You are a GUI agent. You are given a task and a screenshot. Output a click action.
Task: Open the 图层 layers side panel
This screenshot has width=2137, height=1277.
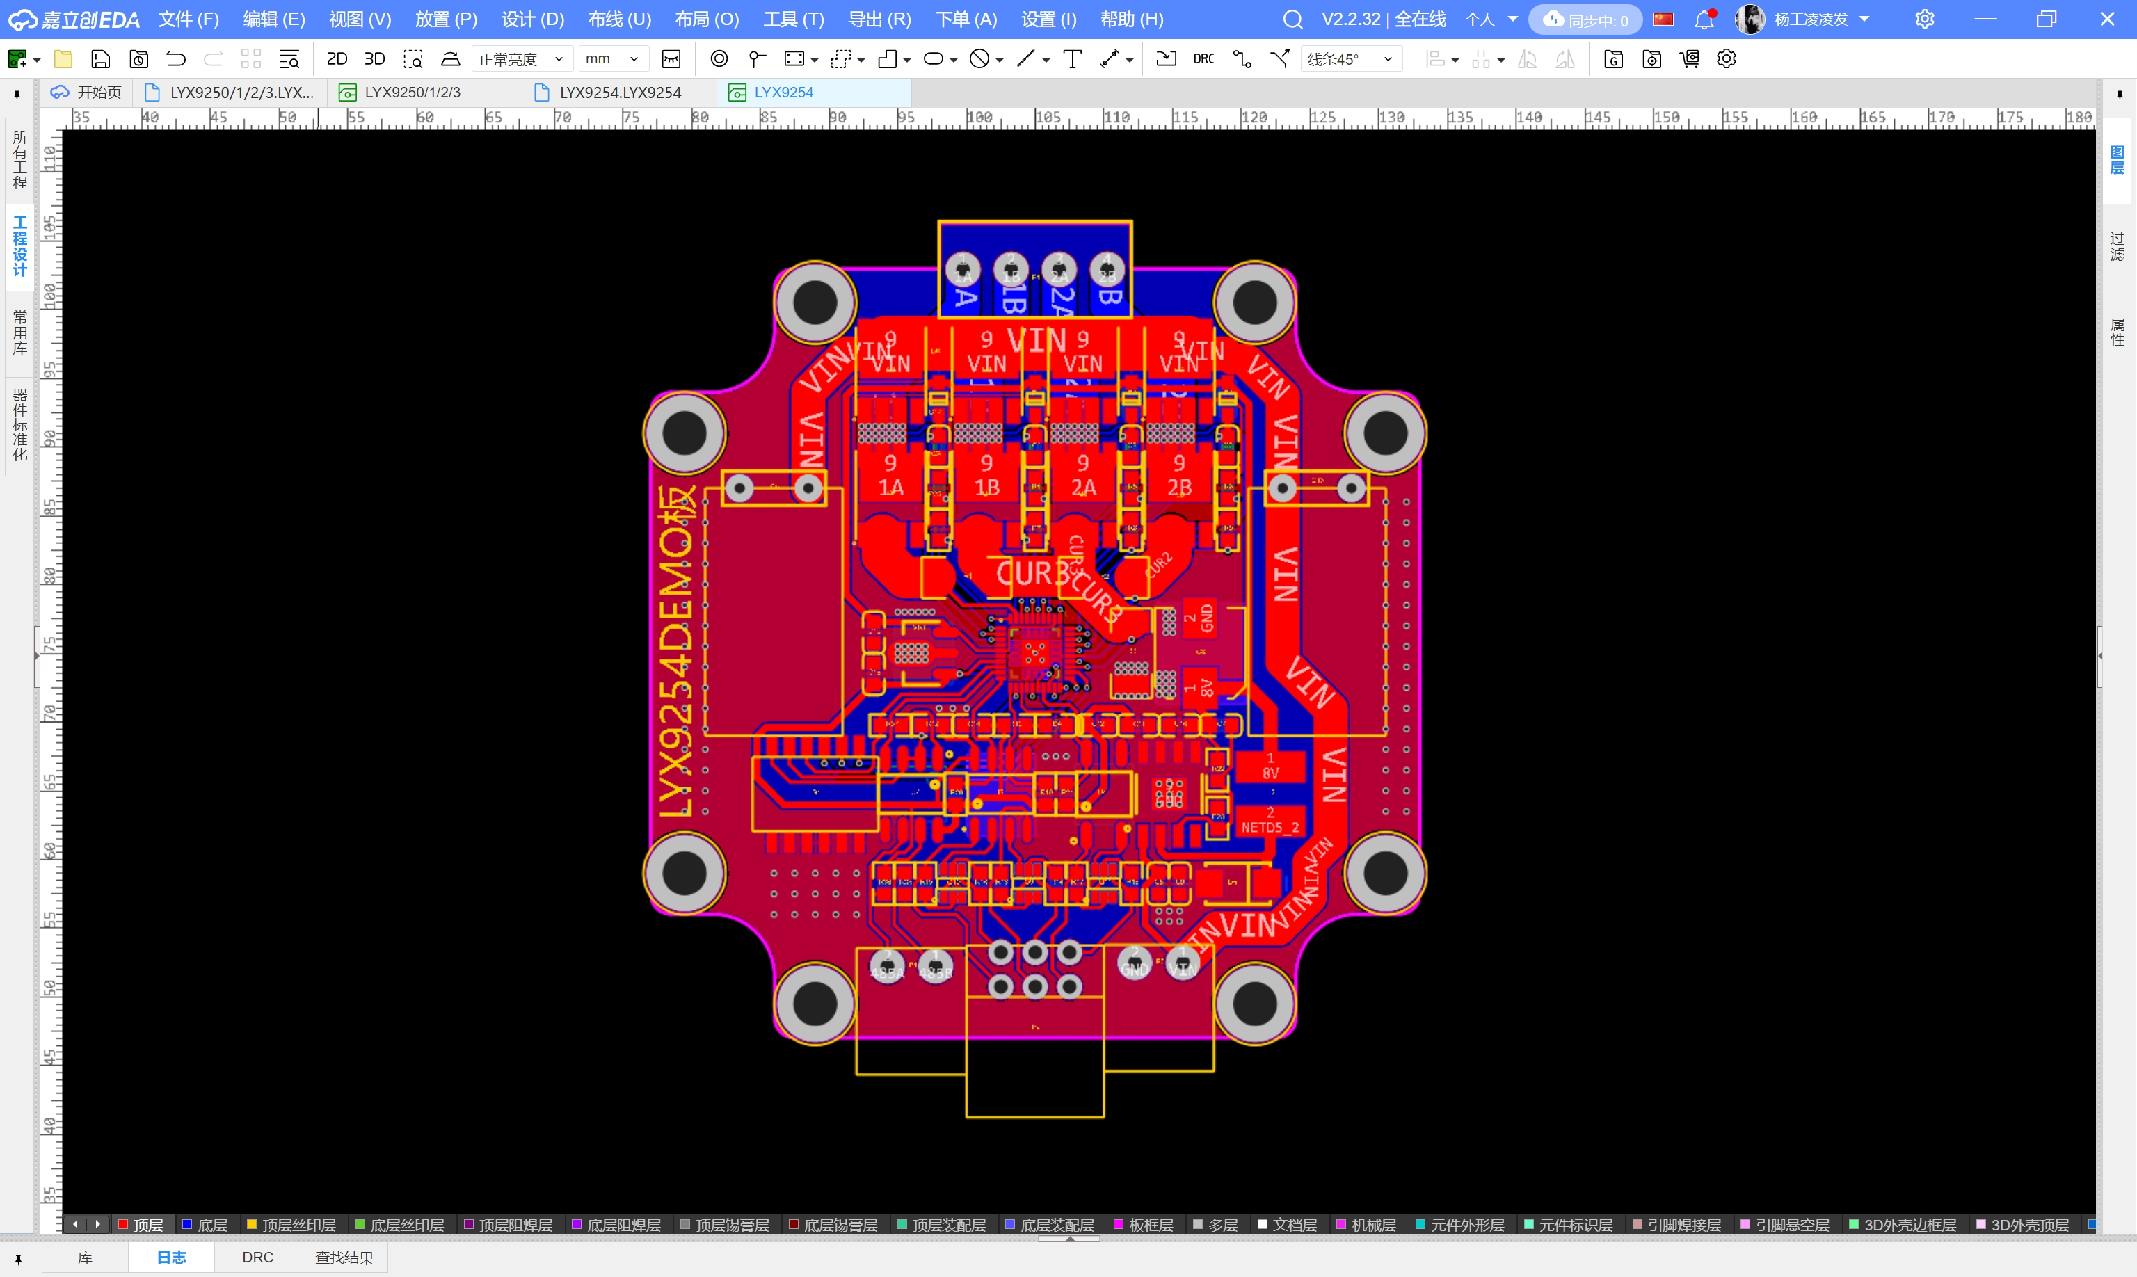(x=2118, y=160)
